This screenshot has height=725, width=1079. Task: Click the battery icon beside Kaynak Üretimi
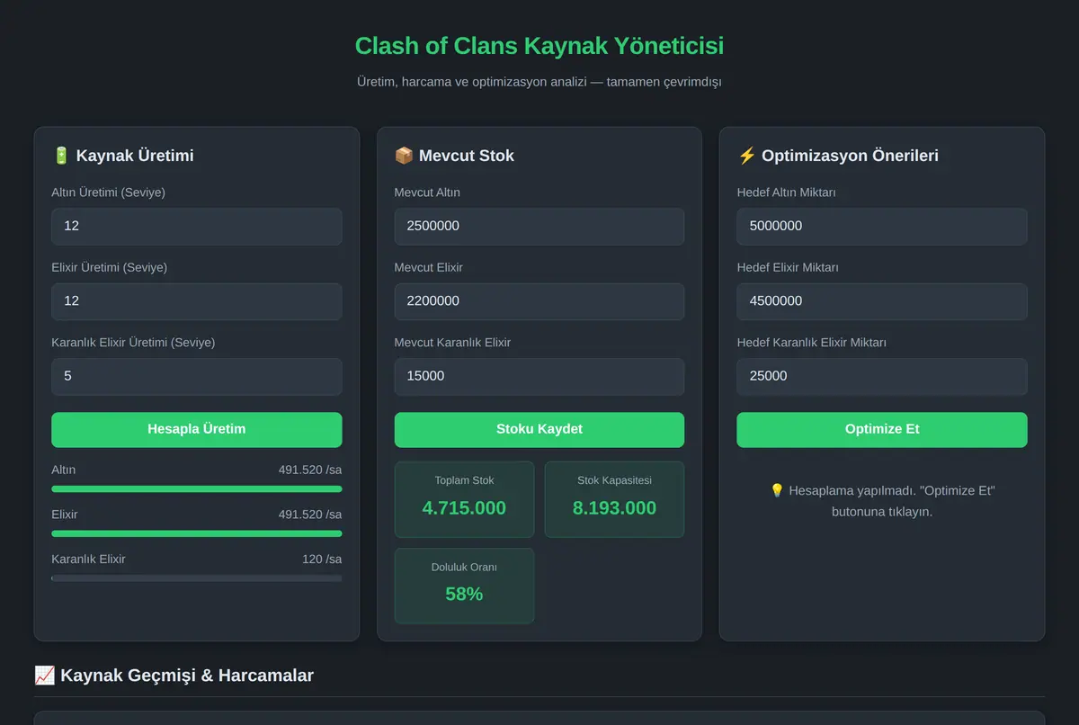61,156
